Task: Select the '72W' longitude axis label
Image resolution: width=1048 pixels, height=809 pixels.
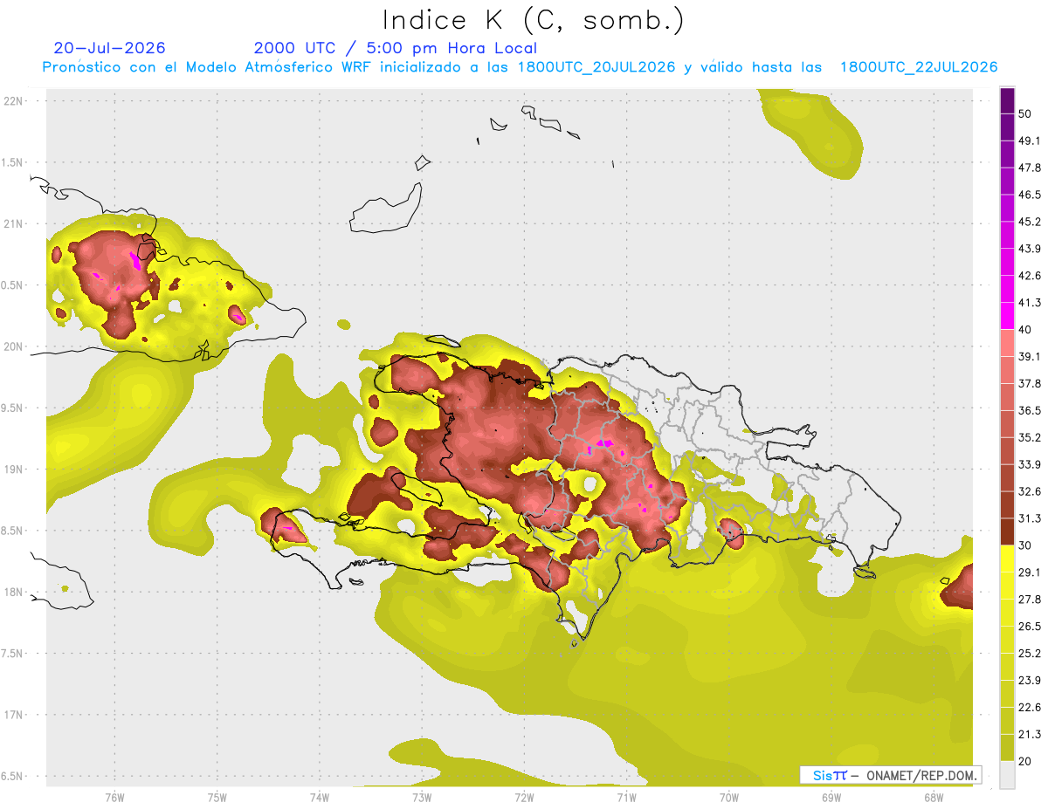Action: (x=524, y=798)
